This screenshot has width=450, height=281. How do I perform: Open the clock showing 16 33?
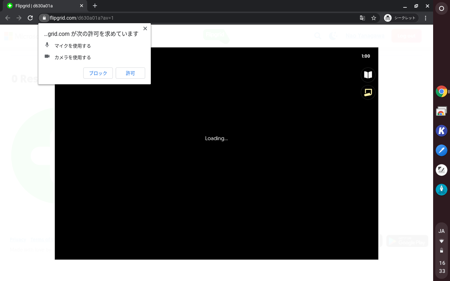click(442, 267)
